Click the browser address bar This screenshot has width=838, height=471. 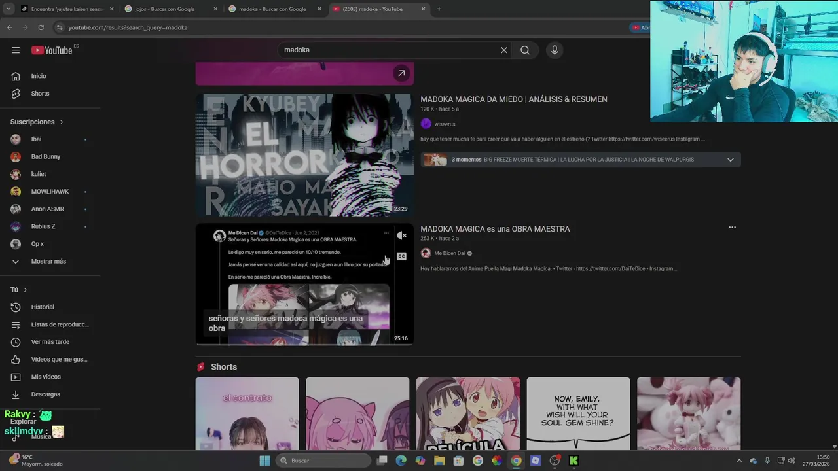[x=340, y=27]
